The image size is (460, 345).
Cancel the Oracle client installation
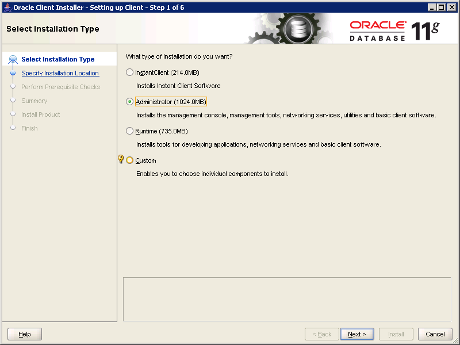click(435, 334)
